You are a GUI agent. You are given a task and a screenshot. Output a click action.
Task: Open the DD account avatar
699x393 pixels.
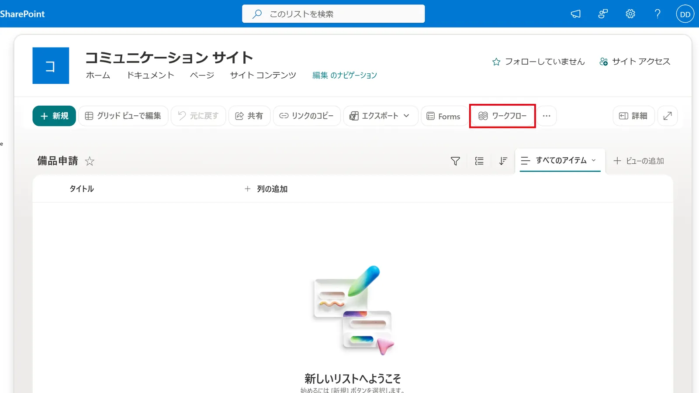[x=685, y=14]
